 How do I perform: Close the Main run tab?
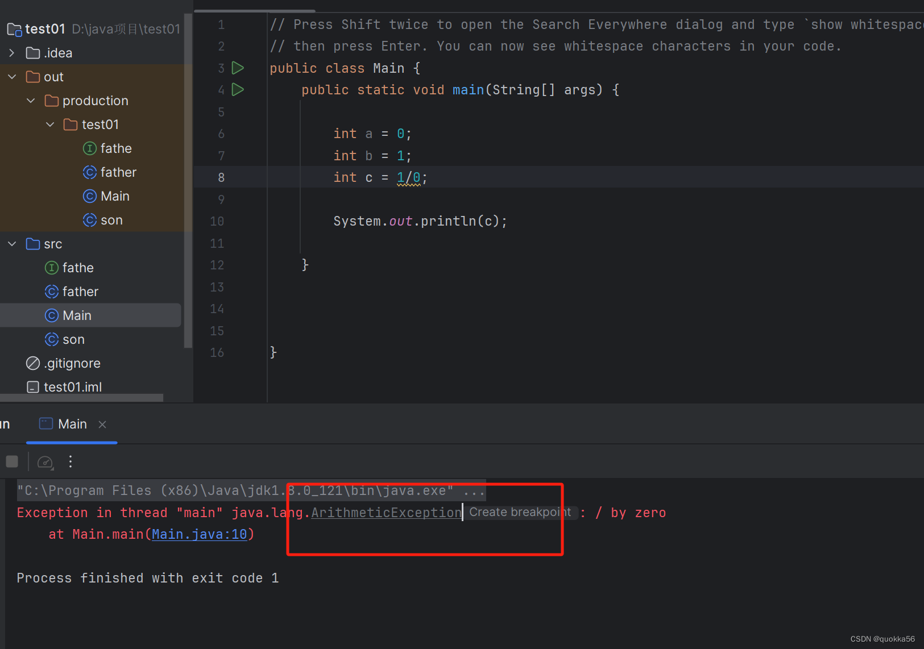point(102,425)
